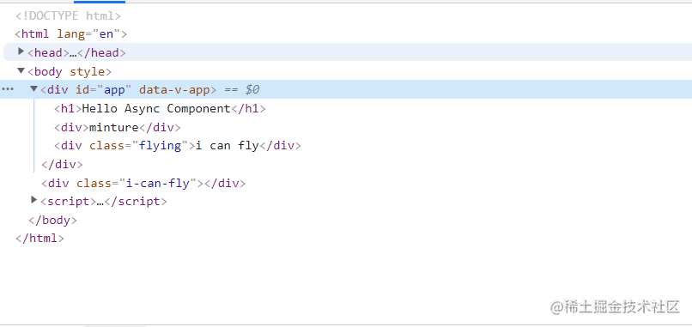Click the closing html tag line
This screenshot has width=692, height=327.
point(39,239)
